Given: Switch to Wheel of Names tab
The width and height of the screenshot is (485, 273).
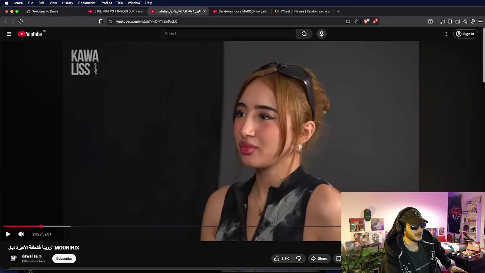Looking at the screenshot, I should (x=302, y=11).
